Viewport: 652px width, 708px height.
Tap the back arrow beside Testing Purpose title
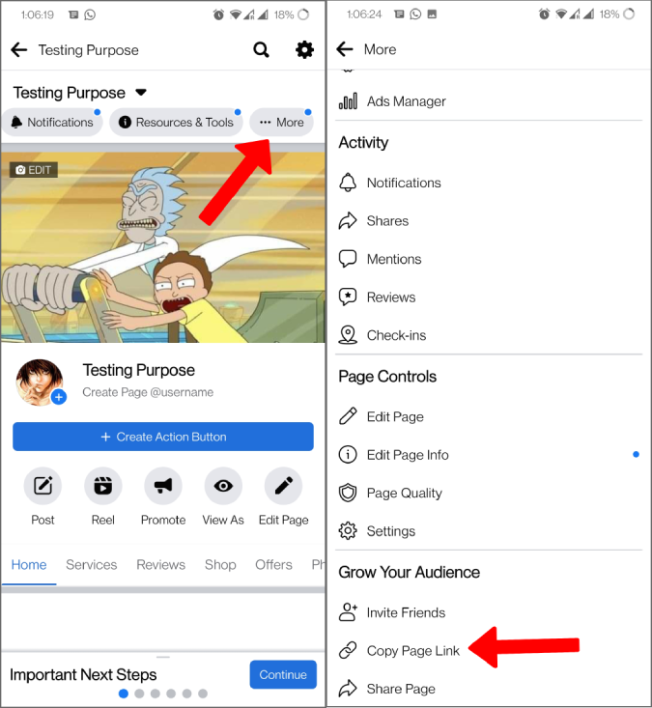tap(19, 49)
